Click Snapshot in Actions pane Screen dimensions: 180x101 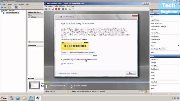pyautogui.click(x=154, y=82)
